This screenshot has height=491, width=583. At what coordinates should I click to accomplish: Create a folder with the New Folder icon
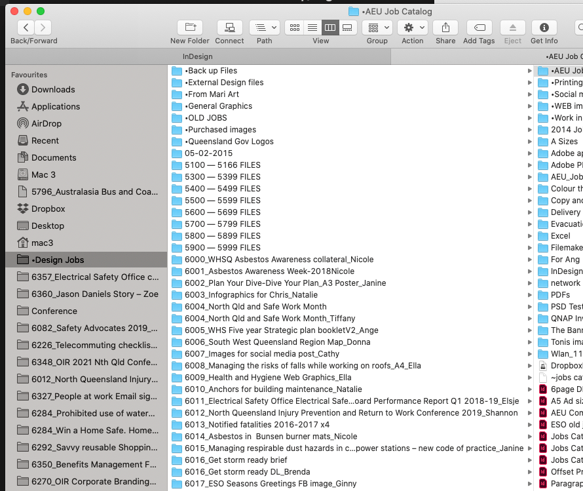click(x=189, y=28)
